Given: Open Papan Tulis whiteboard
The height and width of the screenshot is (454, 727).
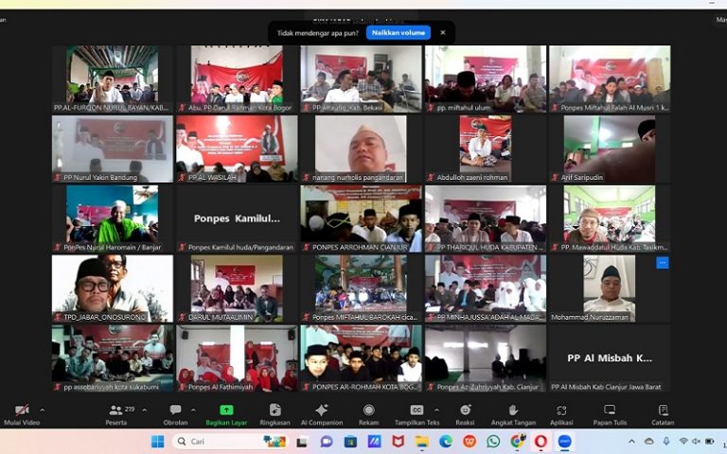Looking at the screenshot, I should 610,413.
